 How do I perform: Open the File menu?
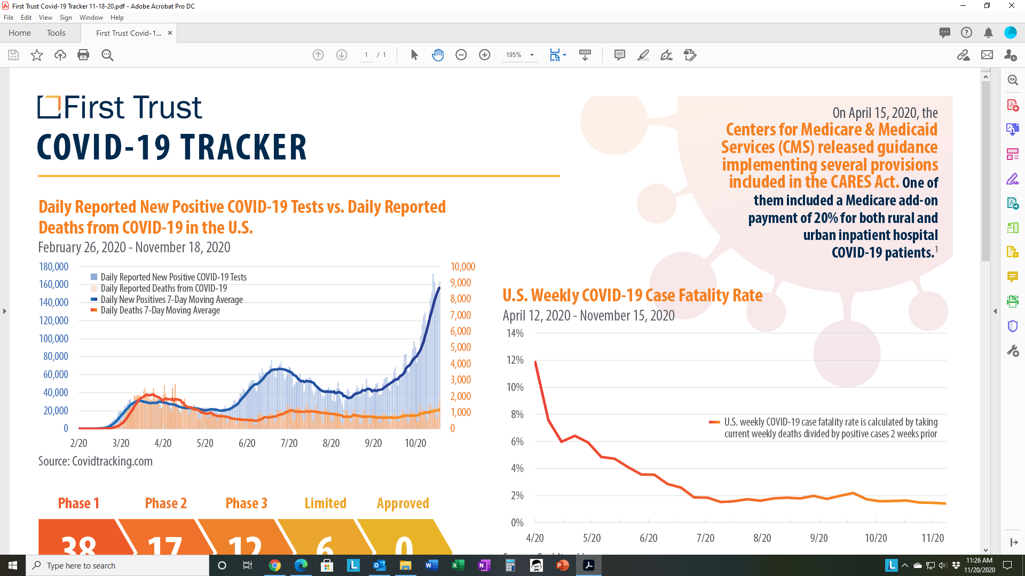[x=9, y=18]
